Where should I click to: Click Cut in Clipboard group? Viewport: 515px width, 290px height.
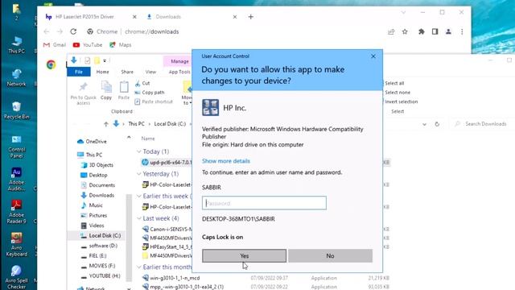[x=142, y=83]
